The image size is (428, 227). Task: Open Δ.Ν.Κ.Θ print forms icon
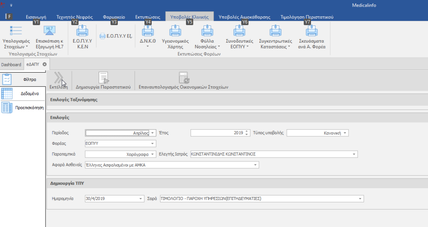point(148,32)
